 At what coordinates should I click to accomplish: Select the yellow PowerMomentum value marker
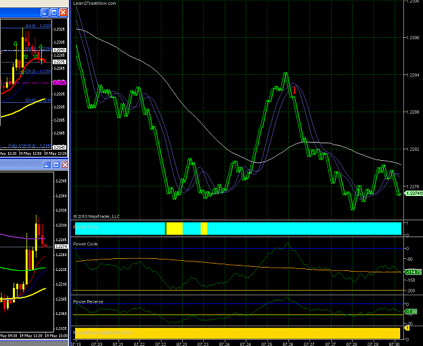[407, 328]
